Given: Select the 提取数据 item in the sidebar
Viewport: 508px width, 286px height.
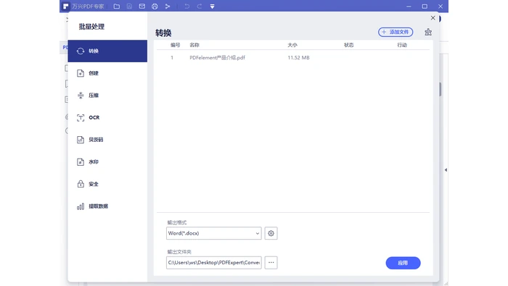Looking at the screenshot, I should tap(107, 206).
